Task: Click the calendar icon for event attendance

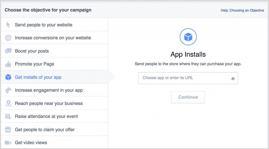Action: 8,117
